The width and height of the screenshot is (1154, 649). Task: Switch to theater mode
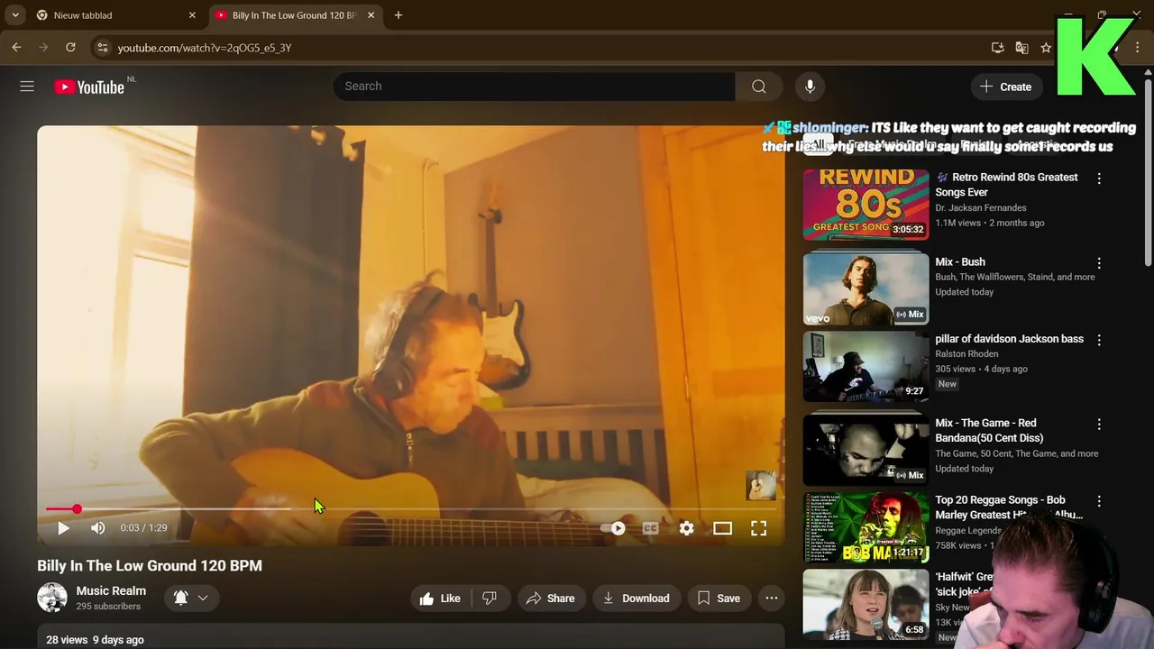click(x=722, y=528)
